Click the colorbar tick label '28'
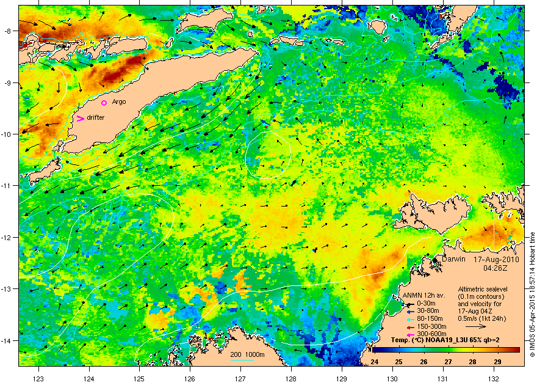Image resolution: width=537 pixels, height=385 pixels. (x=473, y=362)
